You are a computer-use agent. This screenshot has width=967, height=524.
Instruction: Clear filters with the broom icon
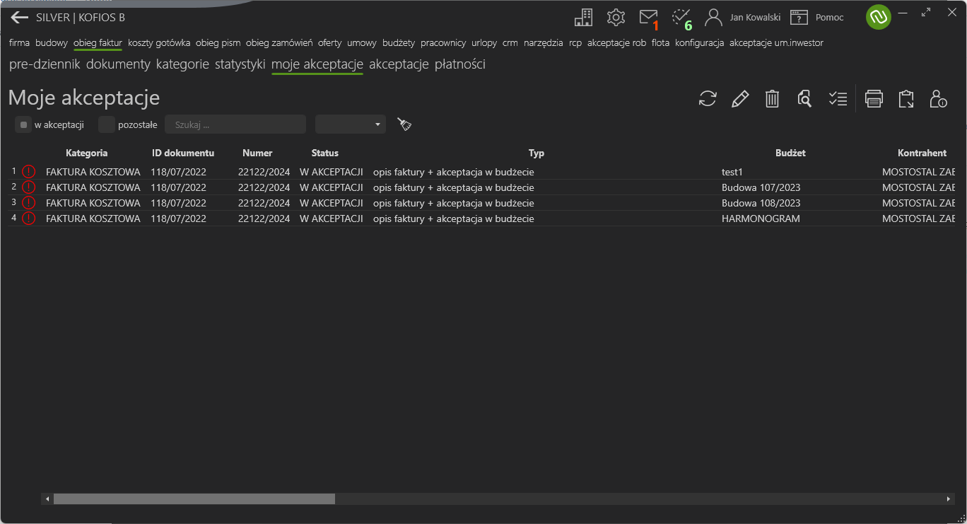coord(404,124)
